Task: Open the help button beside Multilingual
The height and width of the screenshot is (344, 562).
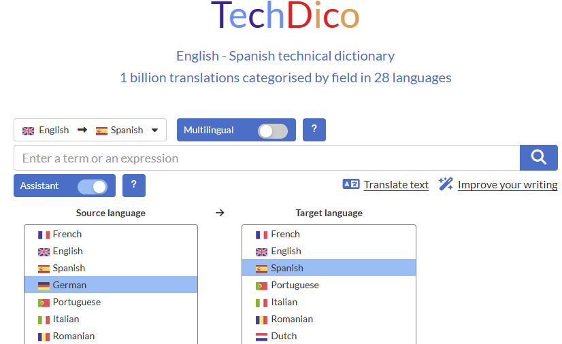Action: (314, 130)
